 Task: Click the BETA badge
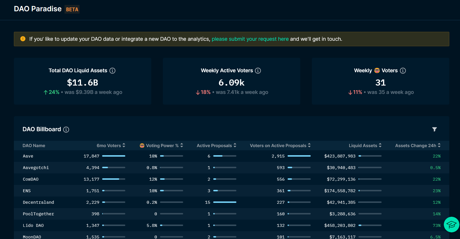pos(72,10)
